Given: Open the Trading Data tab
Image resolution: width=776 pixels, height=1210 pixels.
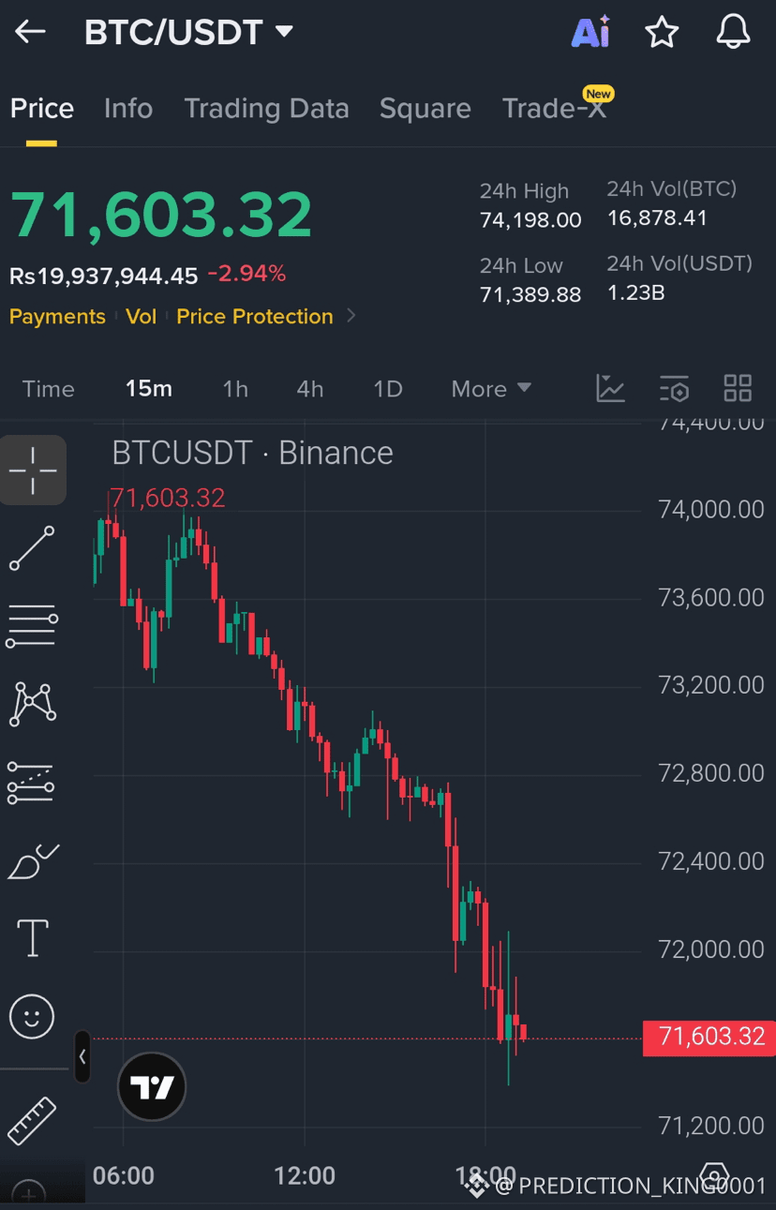Looking at the screenshot, I should tap(266, 108).
